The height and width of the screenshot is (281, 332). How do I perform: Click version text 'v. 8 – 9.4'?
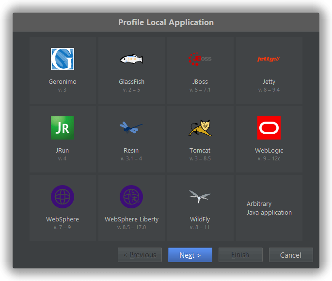269,90
